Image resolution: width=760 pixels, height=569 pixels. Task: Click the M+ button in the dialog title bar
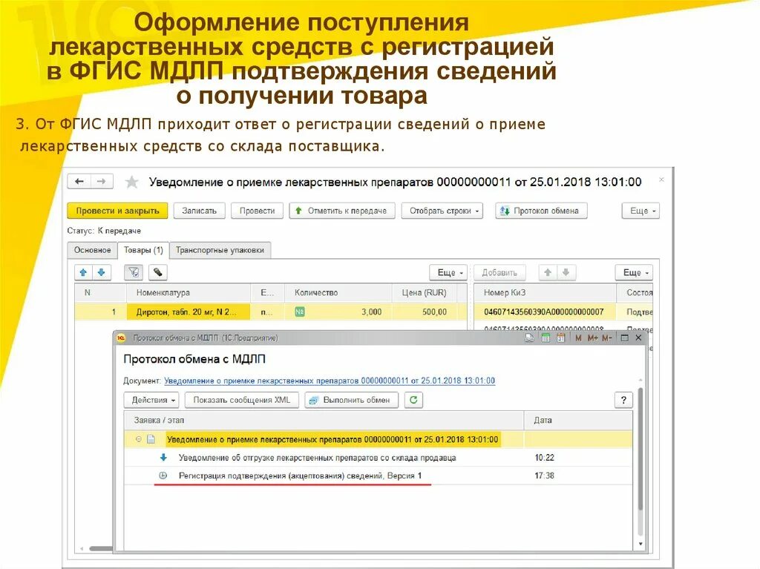tap(592, 338)
